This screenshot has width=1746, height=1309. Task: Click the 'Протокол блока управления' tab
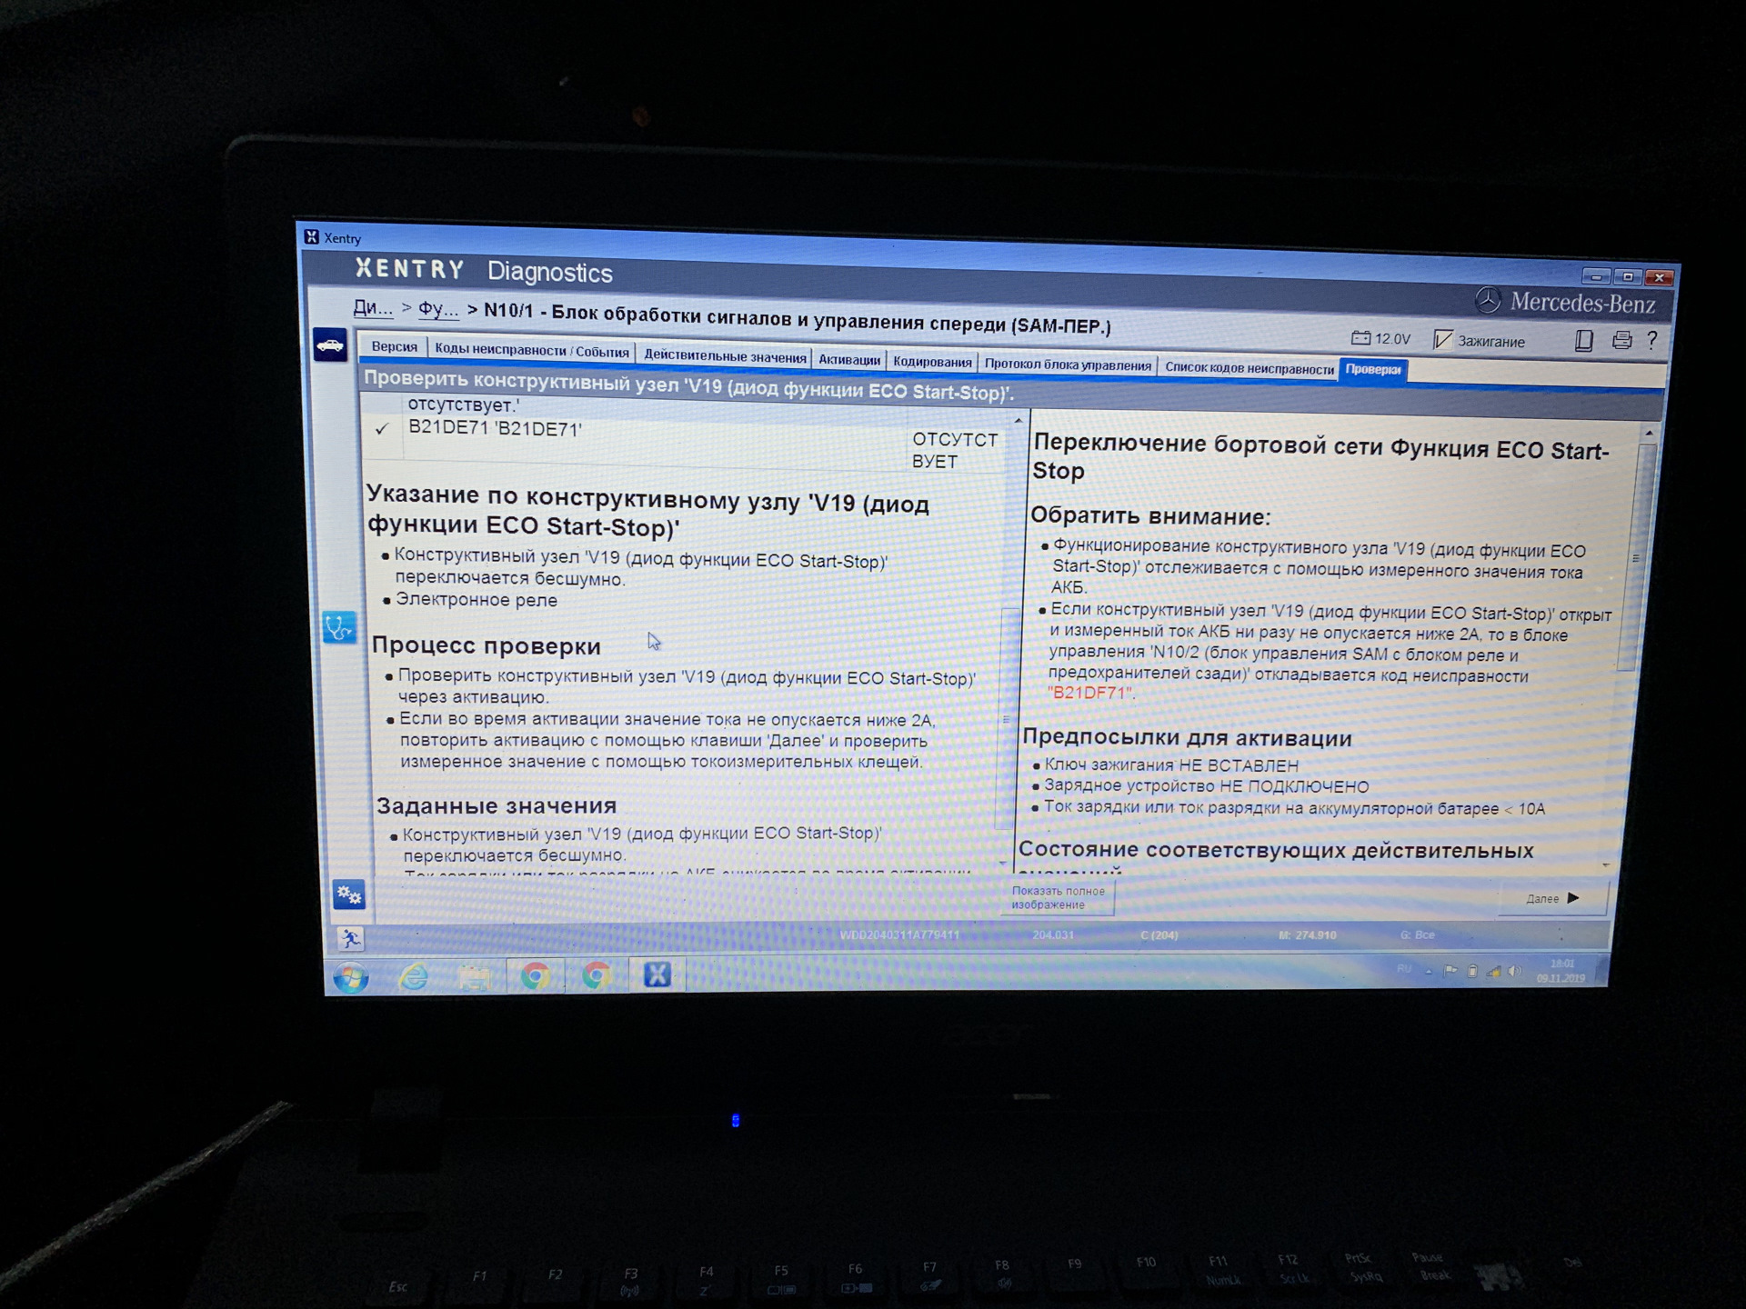(1067, 365)
